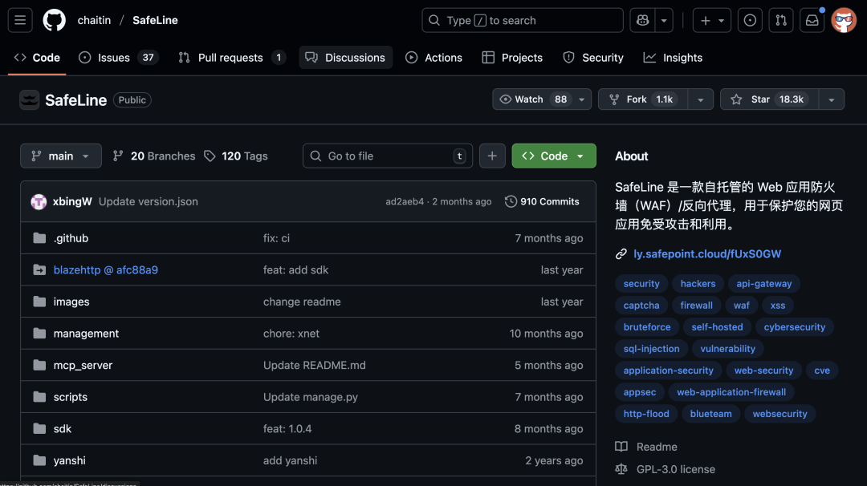Open the Issues tab
The image size is (867, 486).
[118, 58]
